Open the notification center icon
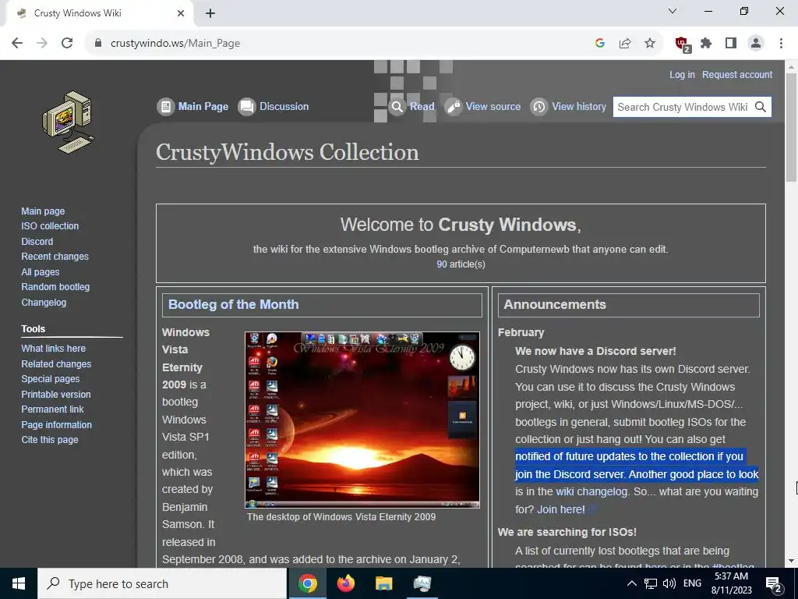This screenshot has height=599, width=798. 774,584
